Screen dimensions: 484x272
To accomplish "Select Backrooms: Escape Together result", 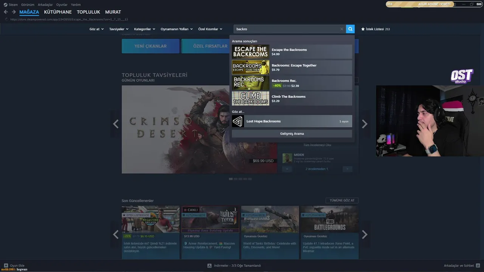I will (292, 67).
